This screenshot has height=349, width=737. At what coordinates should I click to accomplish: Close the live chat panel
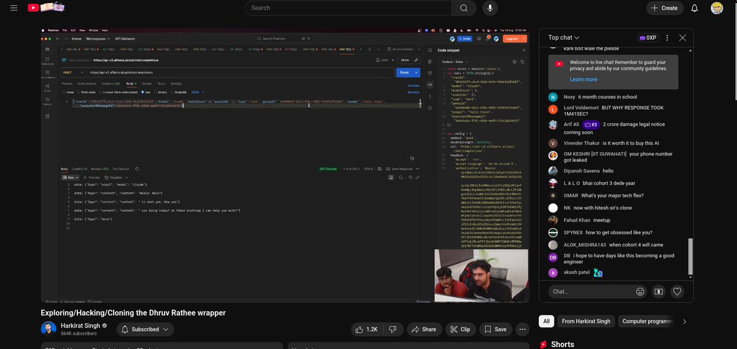[682, 37]
